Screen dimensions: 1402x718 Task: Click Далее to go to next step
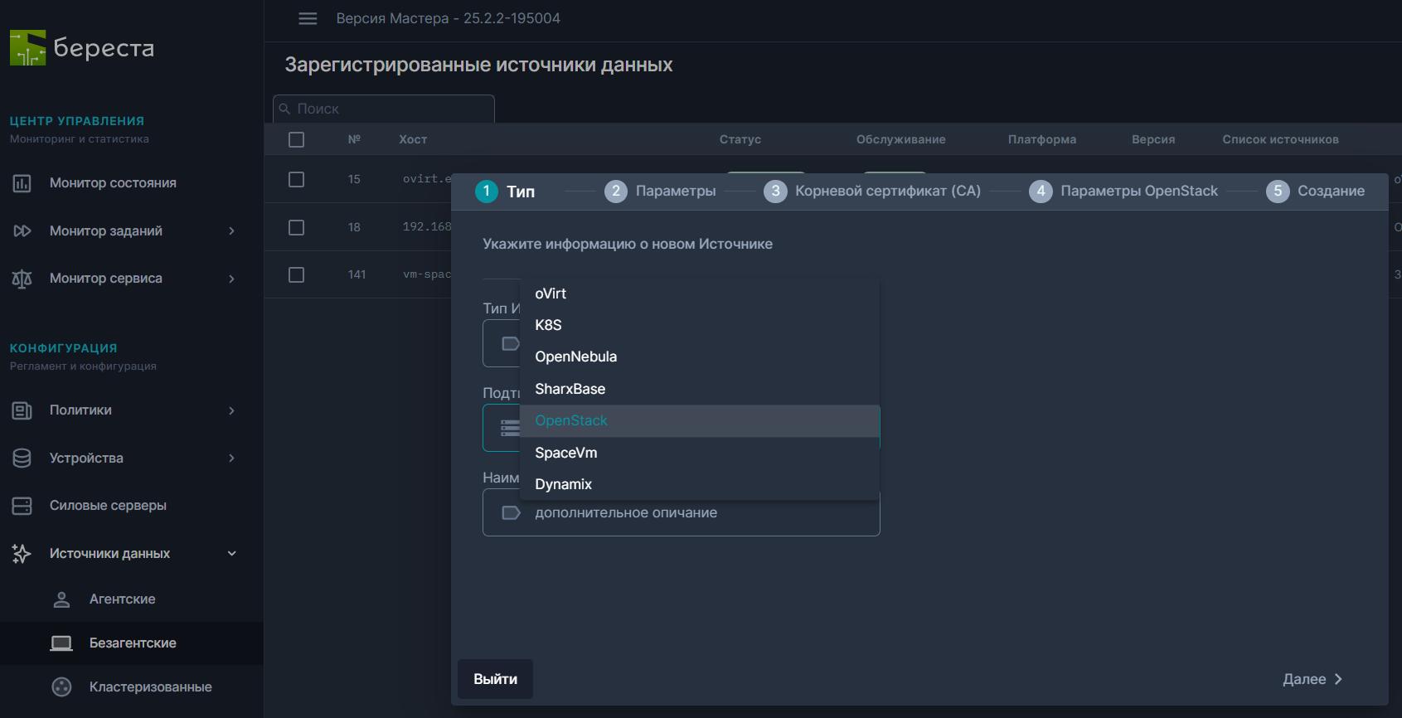(x=1312, y=679)
